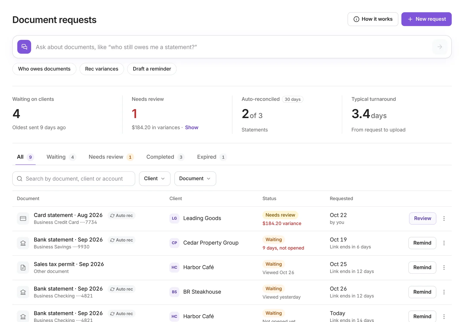Click the purple chat assistant icon

[x=24, y=47]
